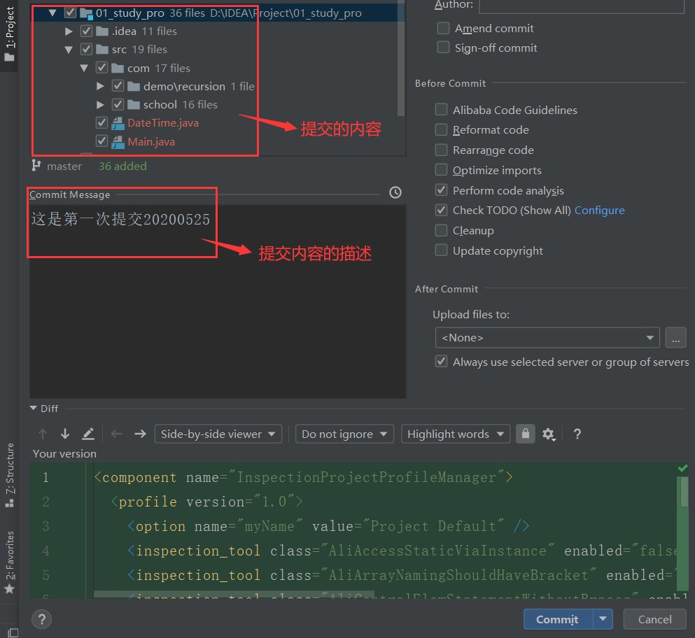Click the Cancel button
The image size is (695, 638).
click(x=654, y=619)
